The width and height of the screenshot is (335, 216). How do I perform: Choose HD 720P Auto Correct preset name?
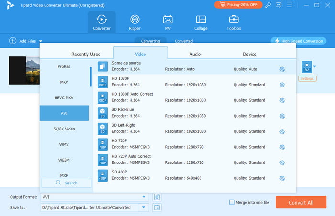tap(131, 156)
